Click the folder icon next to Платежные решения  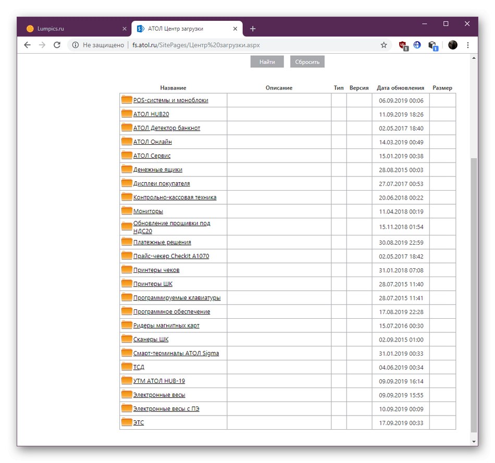[x=127, y=242]
